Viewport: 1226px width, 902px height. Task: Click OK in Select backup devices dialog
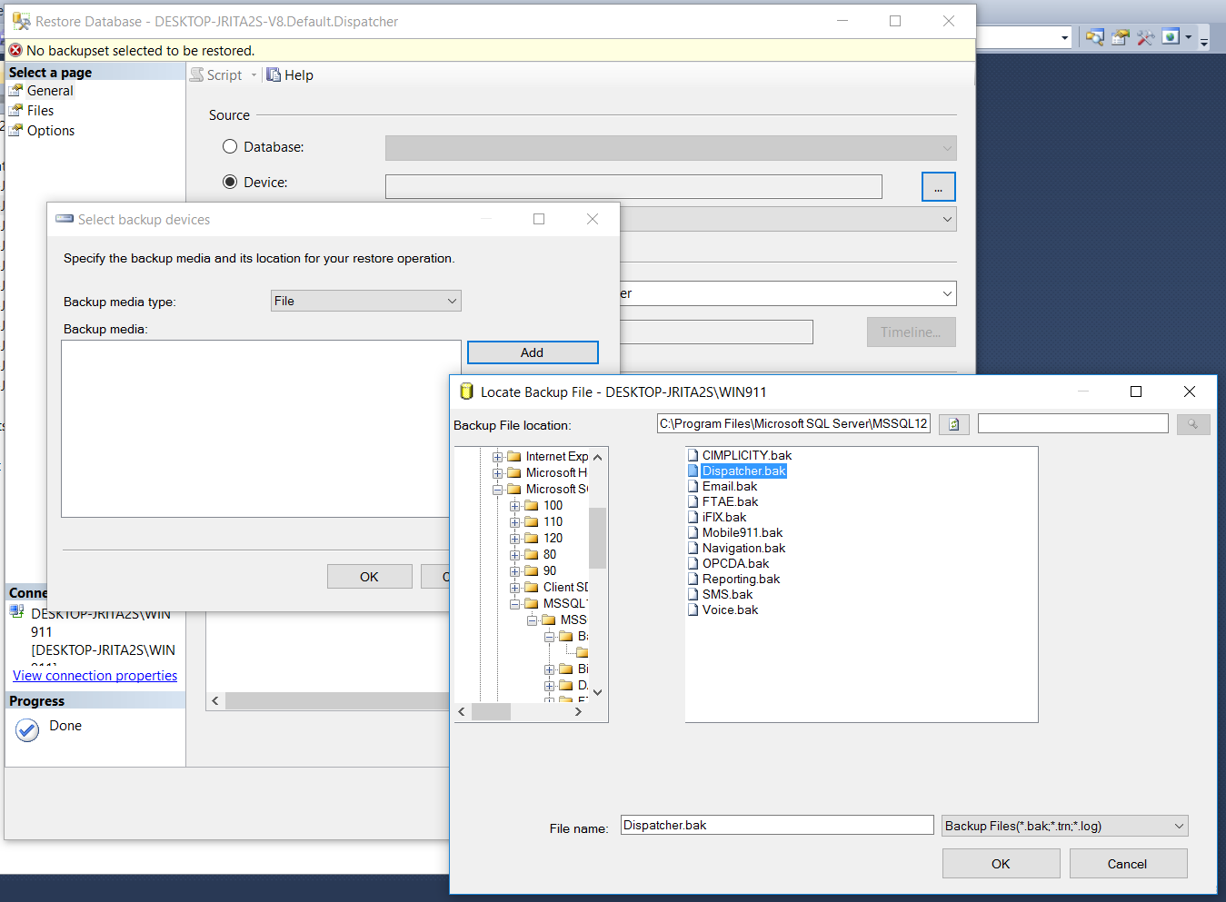click(369, 577)
